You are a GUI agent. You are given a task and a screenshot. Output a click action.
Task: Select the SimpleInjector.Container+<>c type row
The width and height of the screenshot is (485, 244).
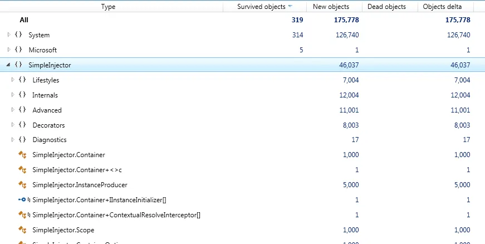pos(243,170)
